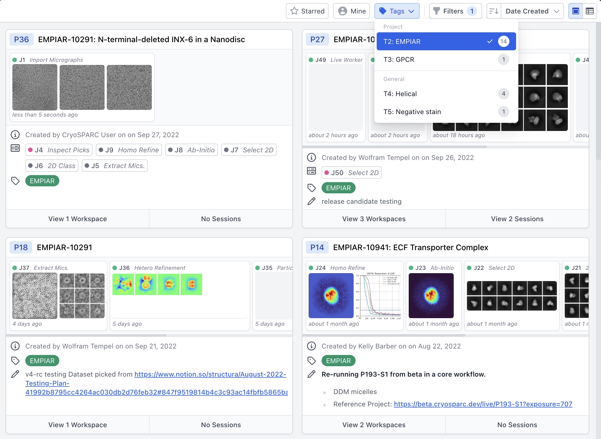Click jobs list icon on P36 card
The height and width of the screenshot is (439, 601).
click(x=15, y=148)
